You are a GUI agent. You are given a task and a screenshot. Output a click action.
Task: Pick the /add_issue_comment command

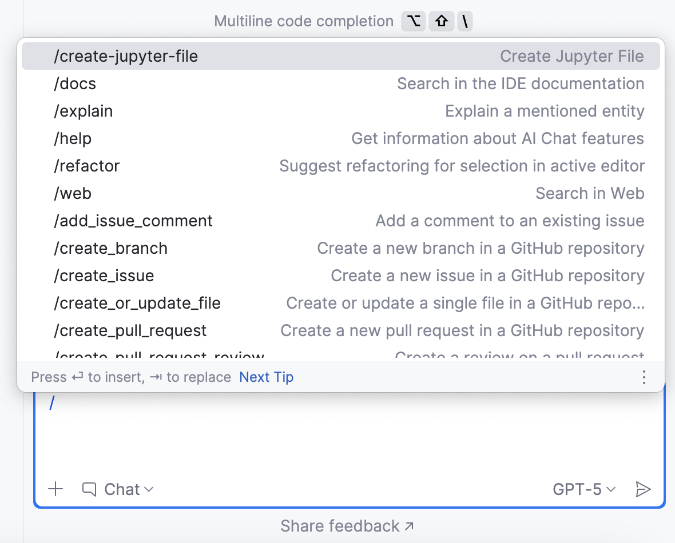click(133, 221)
